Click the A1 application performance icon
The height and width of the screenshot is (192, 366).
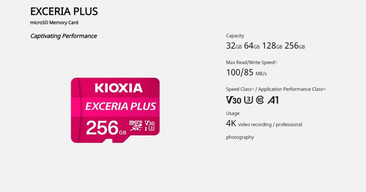(273, 100)
